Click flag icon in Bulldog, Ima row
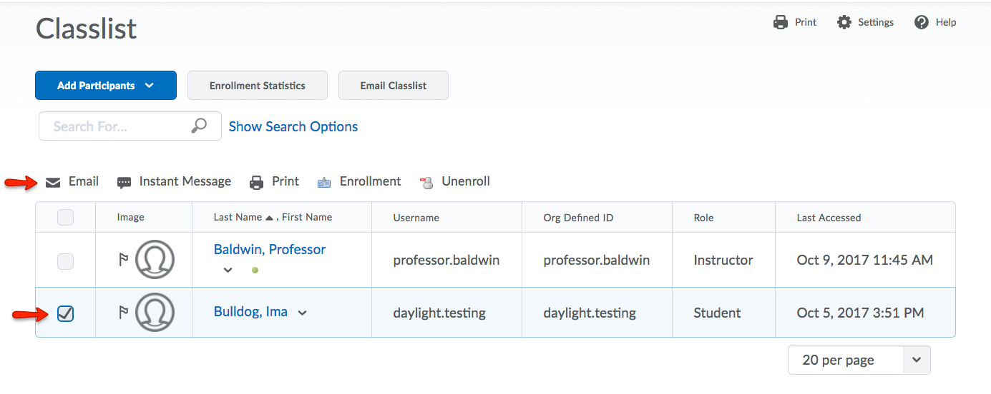The image size is (991, 394). [123, 313]
